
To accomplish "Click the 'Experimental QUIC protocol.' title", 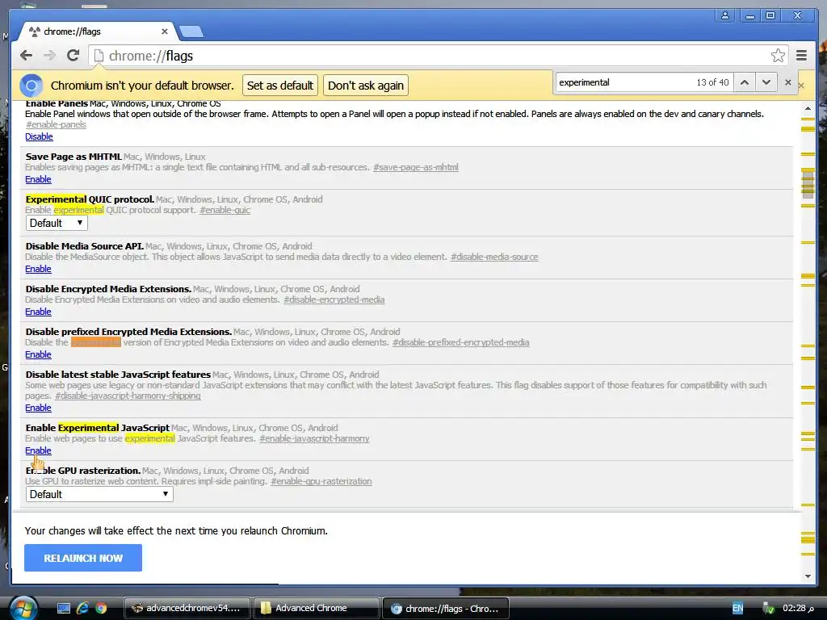I will pyautogui.click(x=90, y=199).
